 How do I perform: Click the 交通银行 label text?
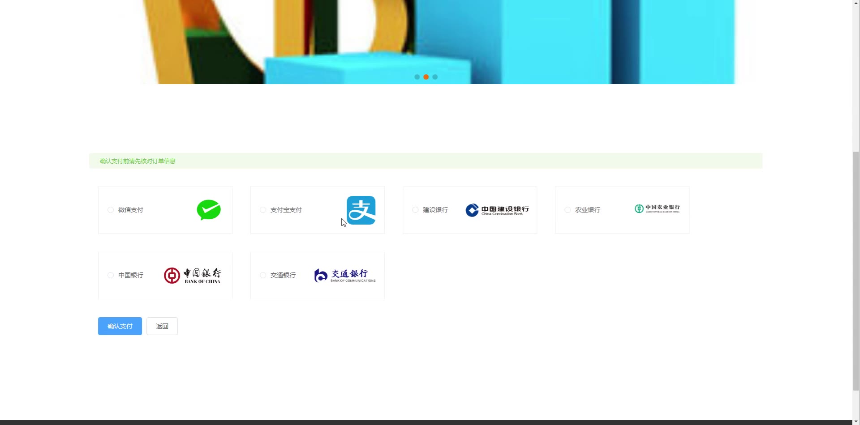[x=283, y=275]
